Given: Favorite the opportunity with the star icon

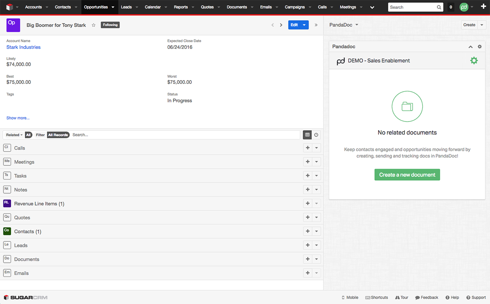Looking at the screenshot, I should [93, 25].
